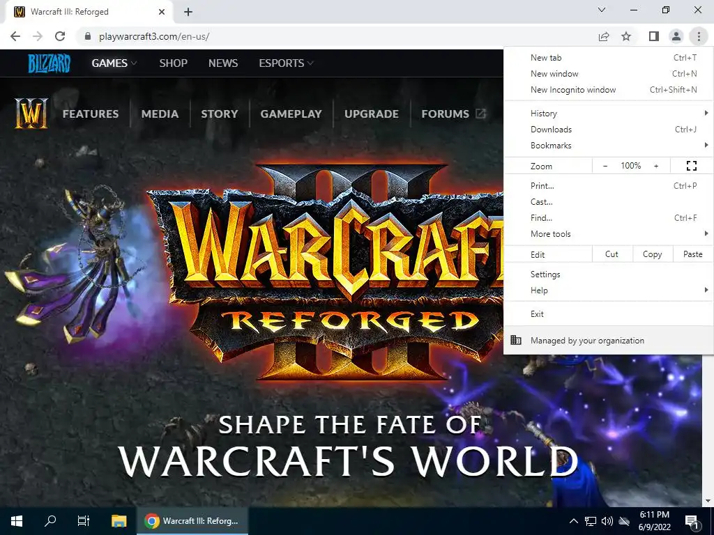The image size is (714, 535).
Task: Choose Find... from the menu
Action: (608, 217)
